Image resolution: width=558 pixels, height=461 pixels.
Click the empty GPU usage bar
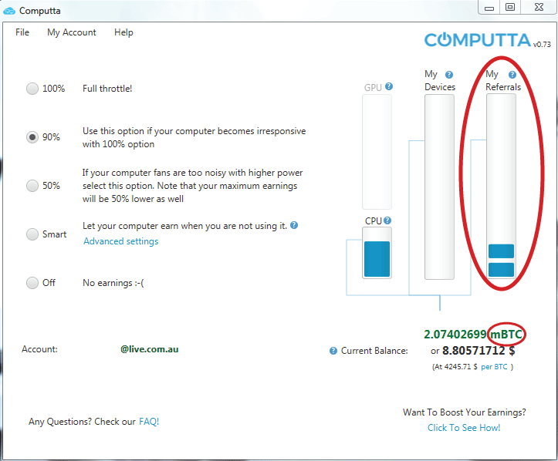(x=377, y=152)
